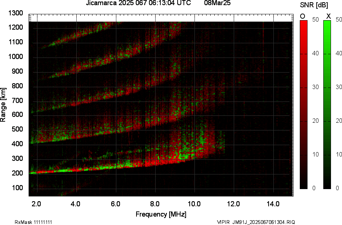
Task: Click the 12.0 frequency tick label
Action: [x=234, y=204]
